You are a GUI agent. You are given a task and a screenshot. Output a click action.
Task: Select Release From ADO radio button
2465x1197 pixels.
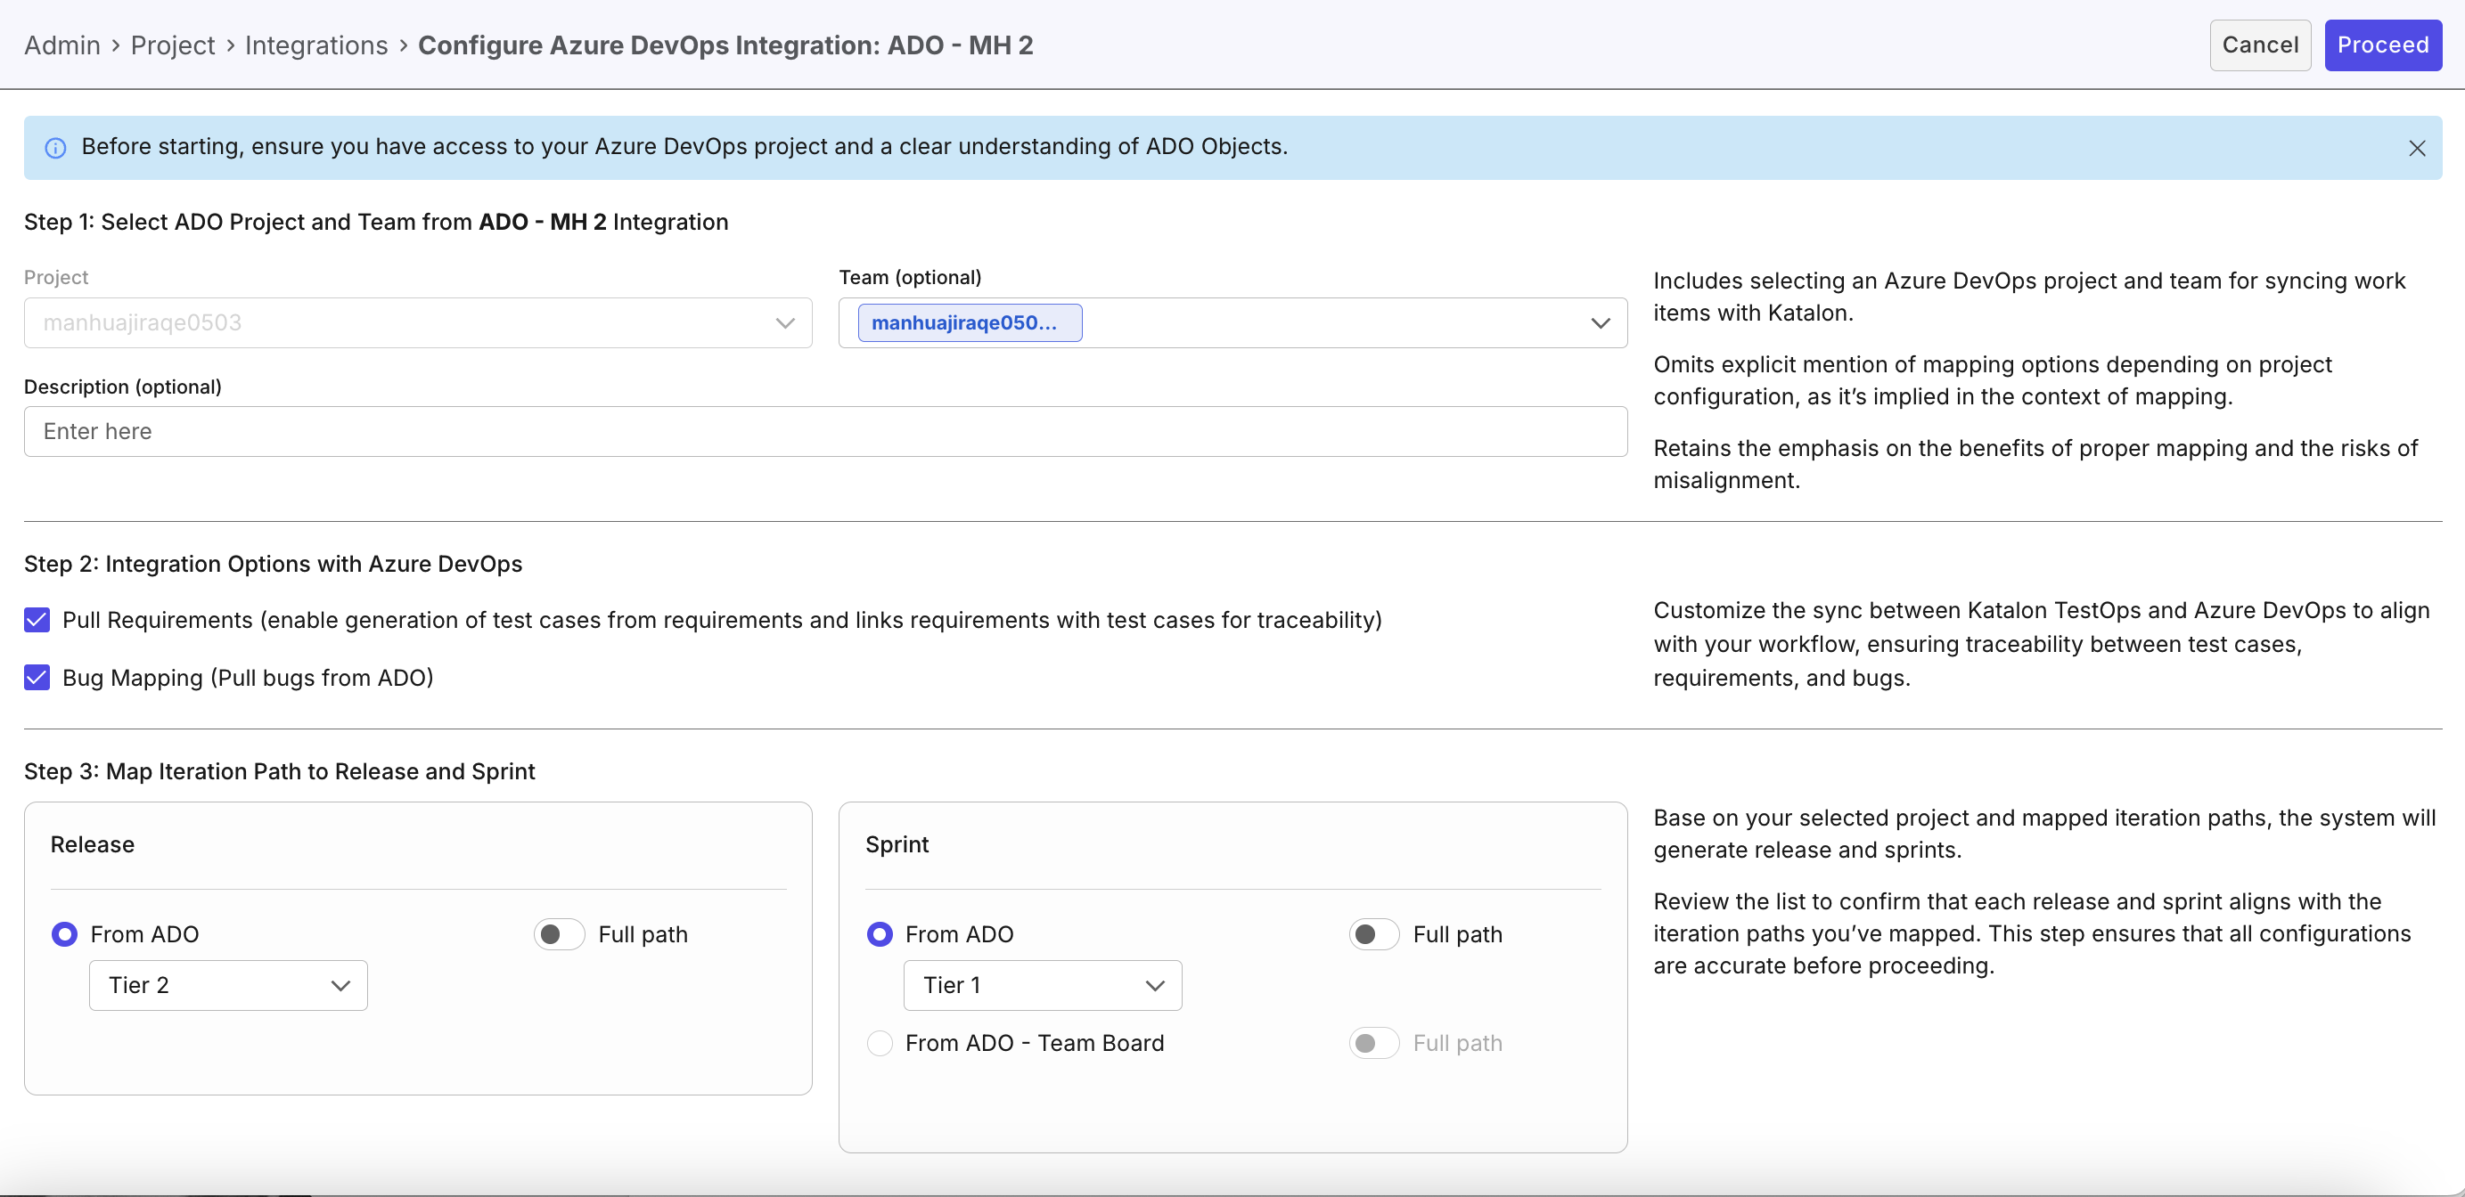[x=64, y=934]
